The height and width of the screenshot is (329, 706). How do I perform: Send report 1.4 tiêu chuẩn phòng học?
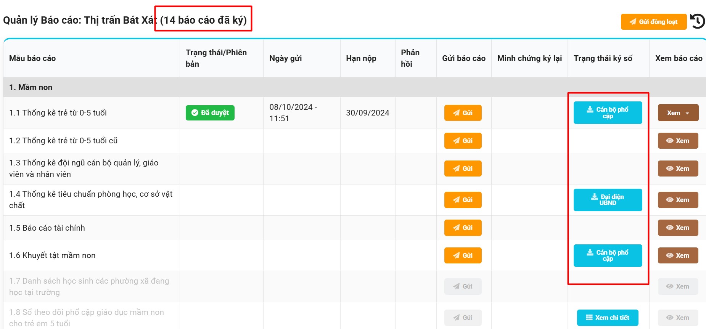463,200
